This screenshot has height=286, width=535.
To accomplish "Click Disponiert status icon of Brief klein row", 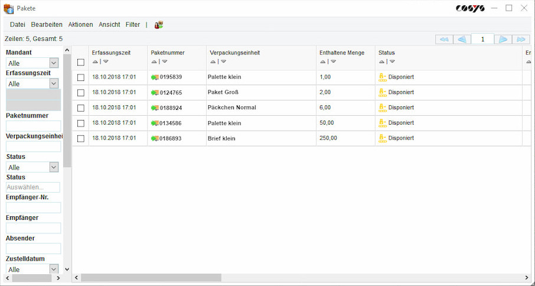I will click(382, 138).
